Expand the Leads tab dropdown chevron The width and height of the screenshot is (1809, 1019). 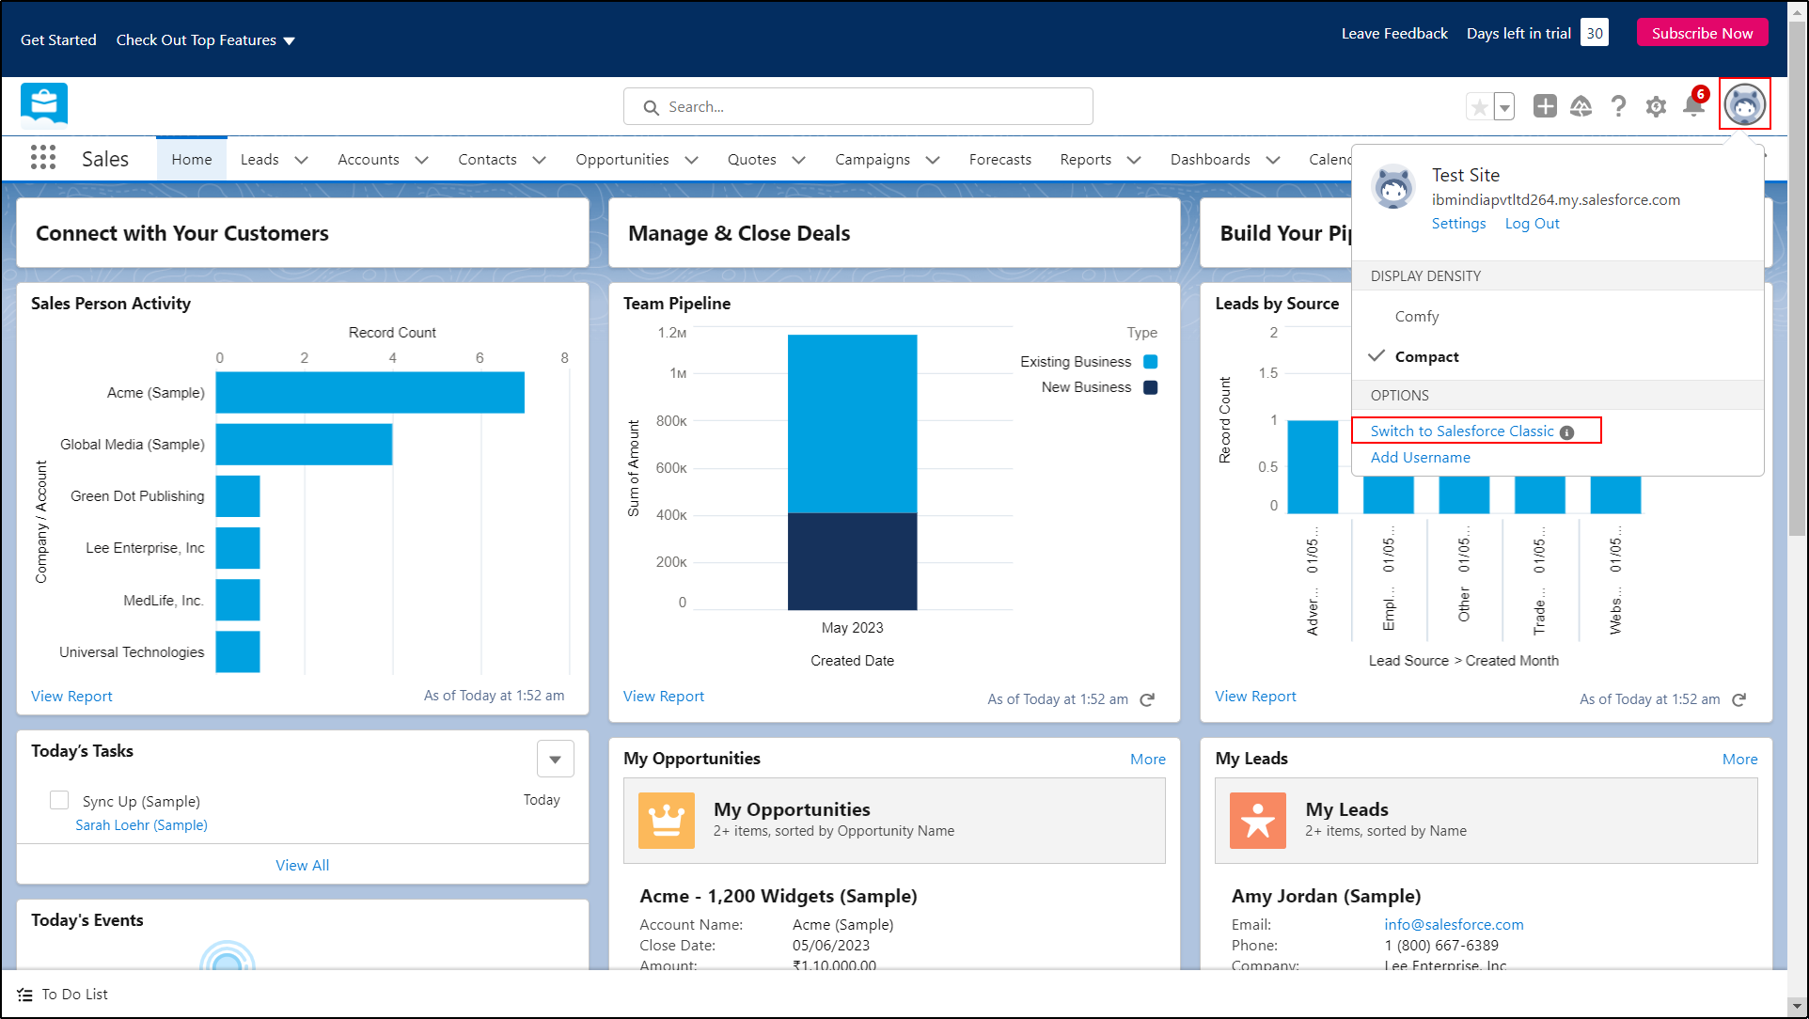point(302,160)
